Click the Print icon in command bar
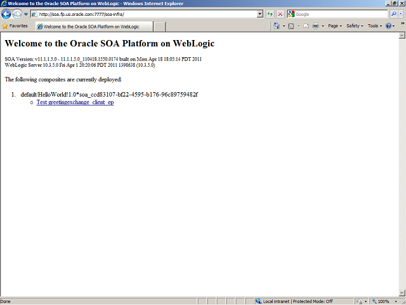The image size is (406, 305). [315, 26]
